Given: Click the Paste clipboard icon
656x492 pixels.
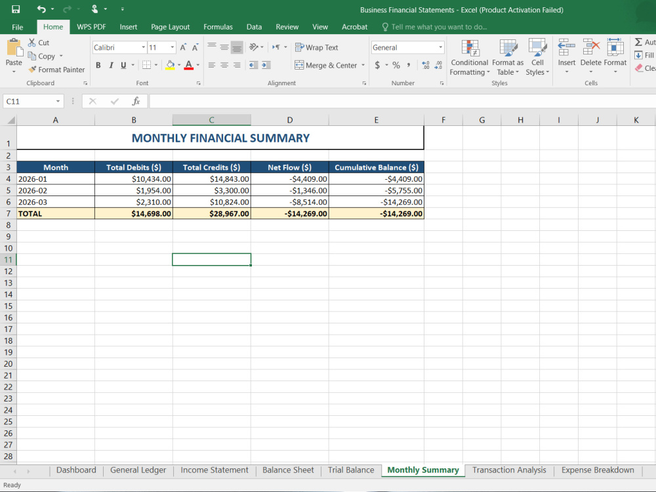Looking at the screenshot, I should (14, 47).
